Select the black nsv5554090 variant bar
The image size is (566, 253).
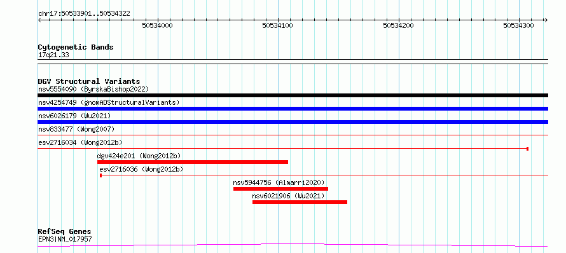[293, 95]
